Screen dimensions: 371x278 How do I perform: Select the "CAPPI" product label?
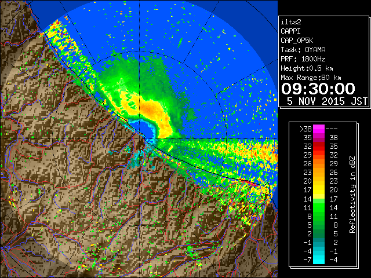coord(290,31)
